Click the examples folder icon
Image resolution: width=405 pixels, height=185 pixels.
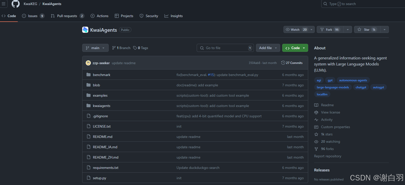(x=89, y=95)
